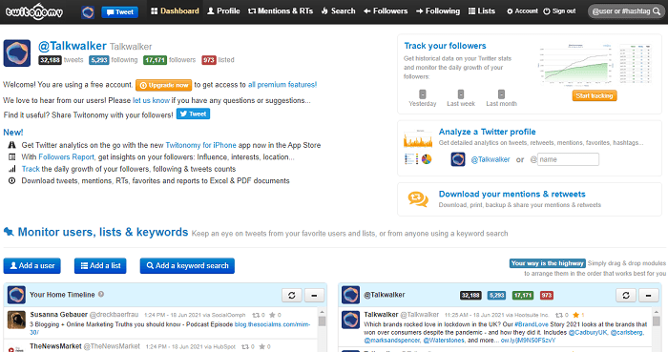Retweet Susanna Gebauer's tweet
This screenshot has width=668, height=352.
click(x=256, y=315)
